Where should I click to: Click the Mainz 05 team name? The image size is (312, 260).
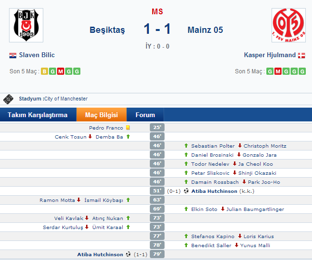pos(205,30)
